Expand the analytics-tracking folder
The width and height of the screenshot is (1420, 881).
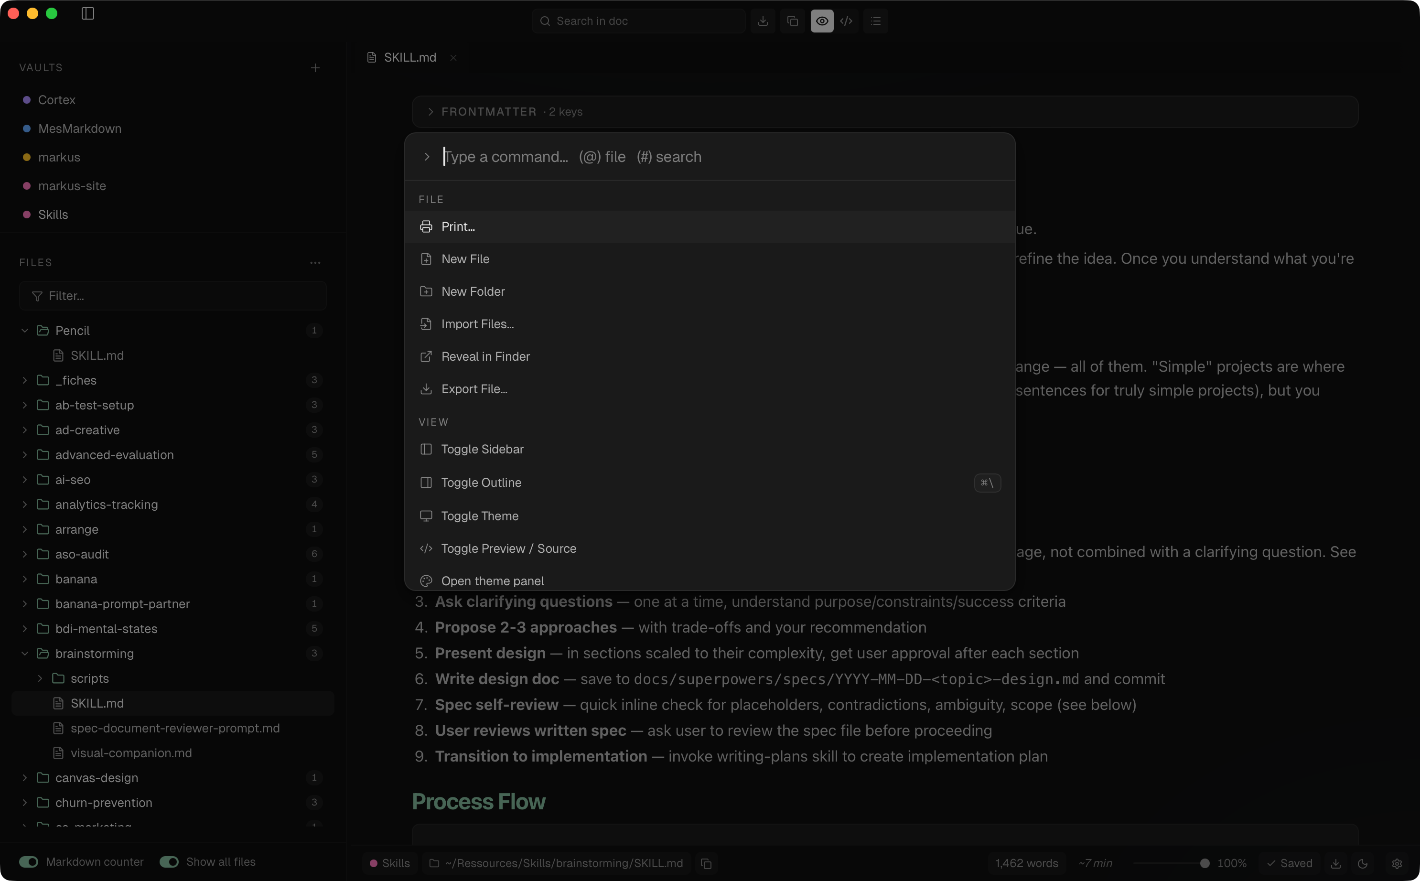24,505
